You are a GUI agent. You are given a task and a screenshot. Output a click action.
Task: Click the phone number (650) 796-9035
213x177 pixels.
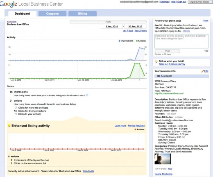pos(163,91)
